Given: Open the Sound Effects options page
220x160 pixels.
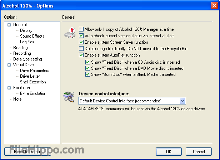Looking at the screenshot, I should click(x=32, y=36).
